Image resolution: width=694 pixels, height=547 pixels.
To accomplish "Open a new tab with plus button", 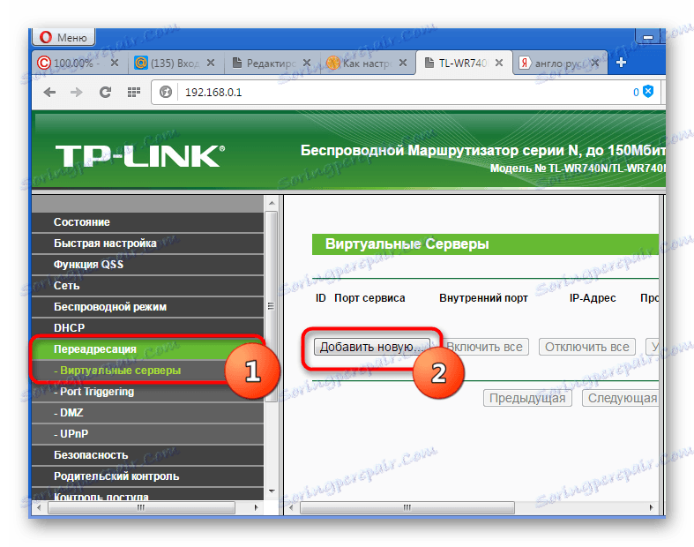I will click(x=621, y=63).
